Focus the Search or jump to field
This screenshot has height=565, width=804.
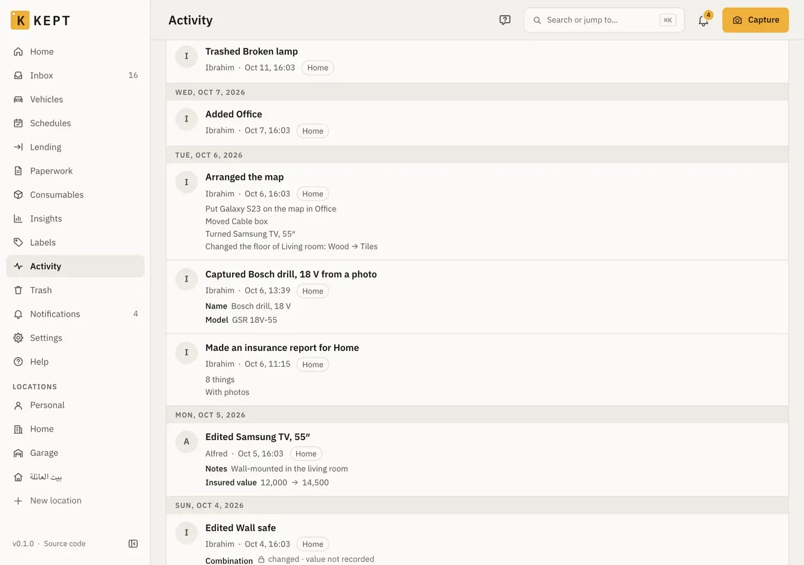tap(604, 20)
